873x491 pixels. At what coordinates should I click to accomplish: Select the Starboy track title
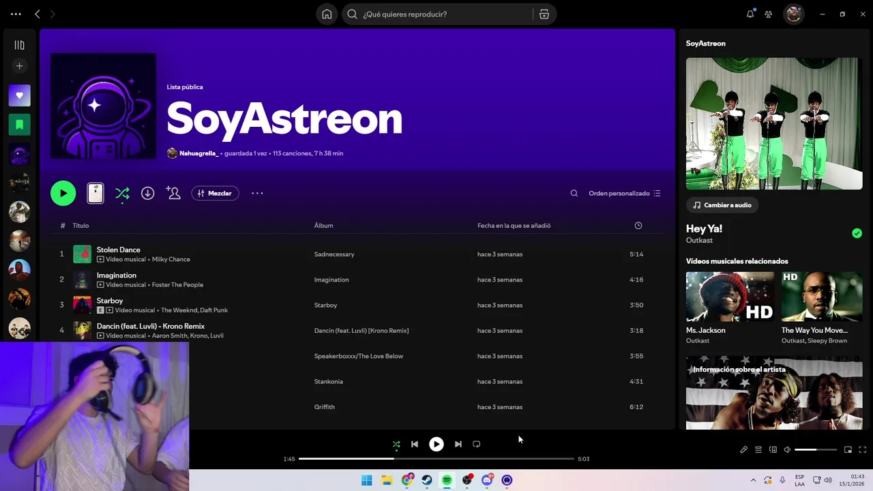(x=110, y=301)
